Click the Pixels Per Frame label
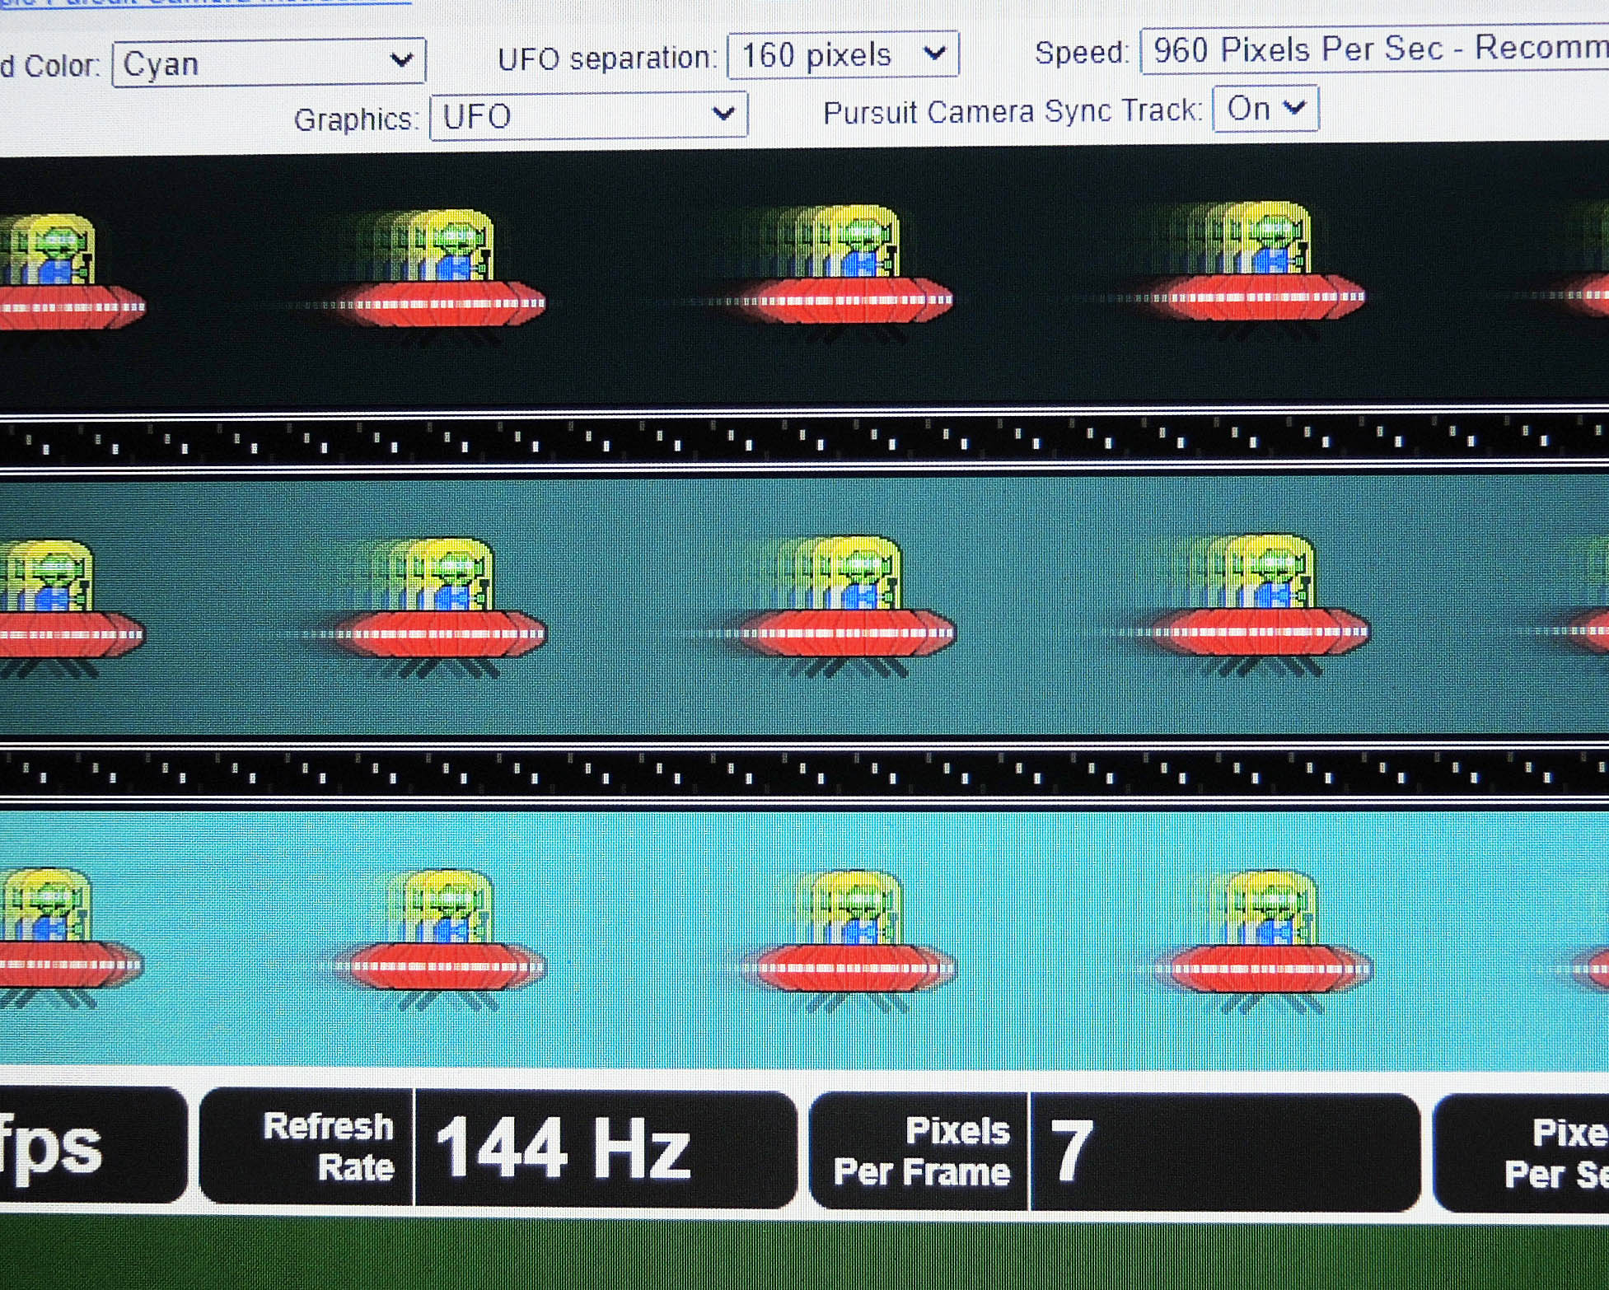This screenshot has height=1290, width=1609. coord(921,1152)
